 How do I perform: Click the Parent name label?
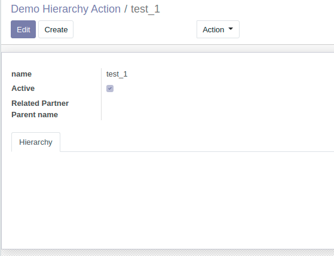click(35, 115)
